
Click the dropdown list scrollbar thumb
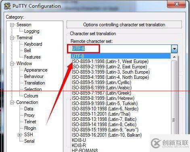[174, 98]
